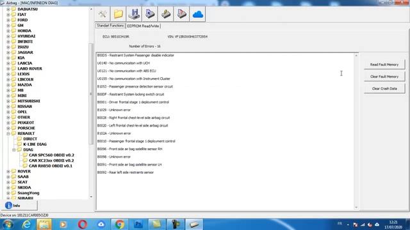Expand the FORD tree node
The height and width of the screenshot is (230, 410).
[8, 20]
